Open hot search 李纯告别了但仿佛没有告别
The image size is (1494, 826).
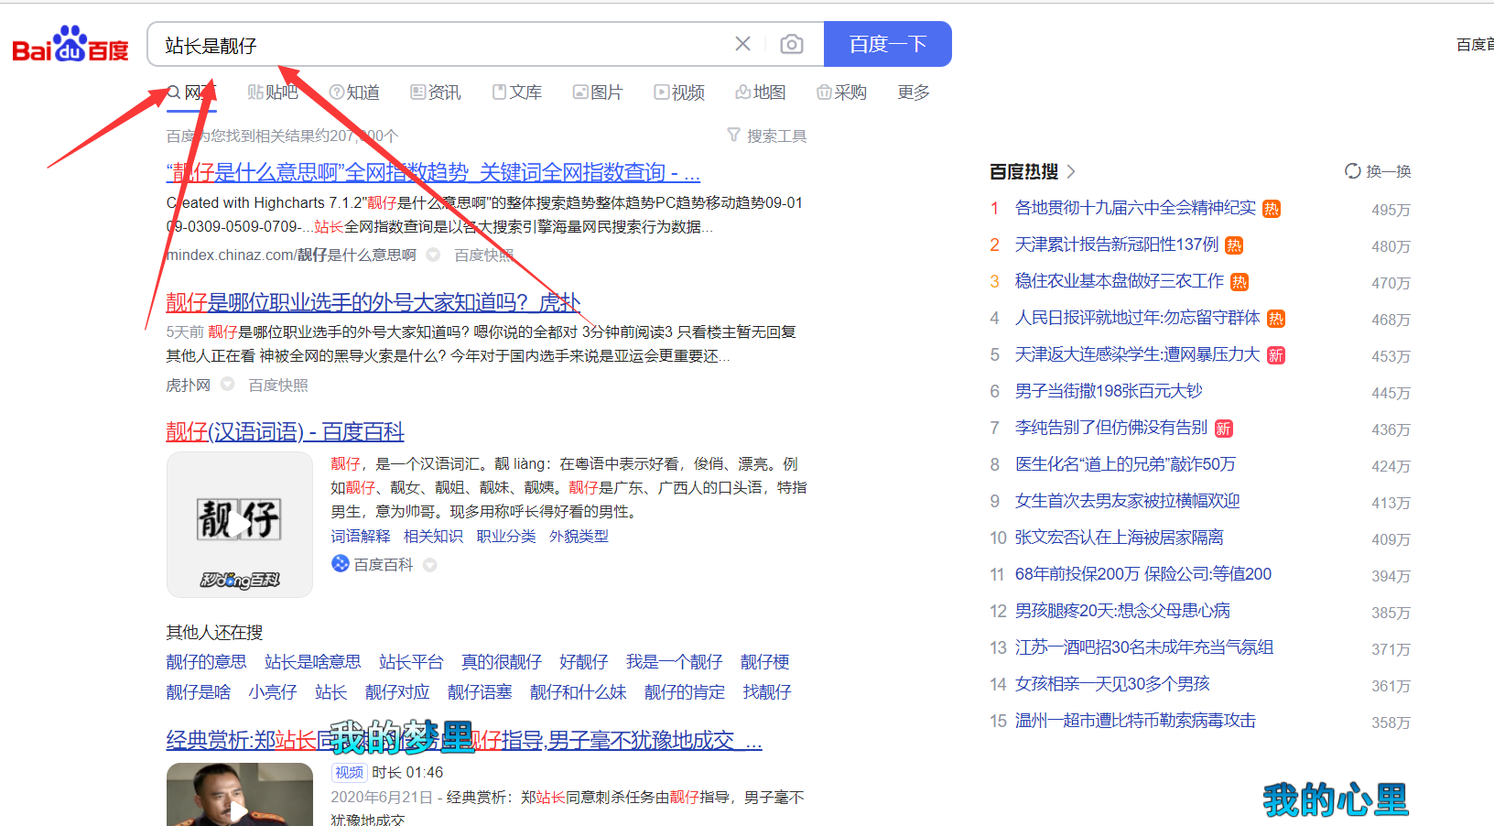coord(1111,428)
